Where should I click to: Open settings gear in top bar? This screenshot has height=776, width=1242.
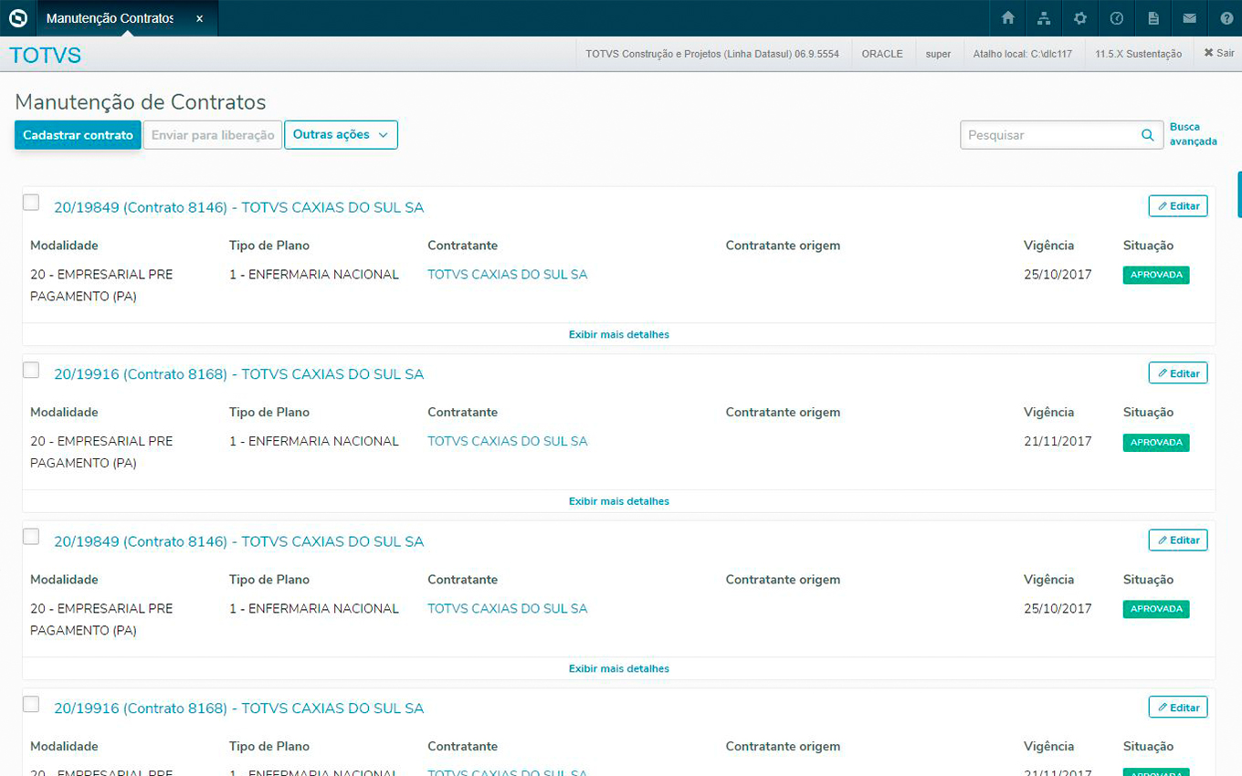click(1080, 18)
